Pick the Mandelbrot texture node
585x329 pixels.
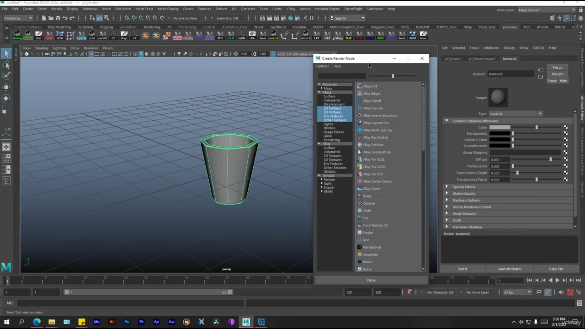point(372,247)
